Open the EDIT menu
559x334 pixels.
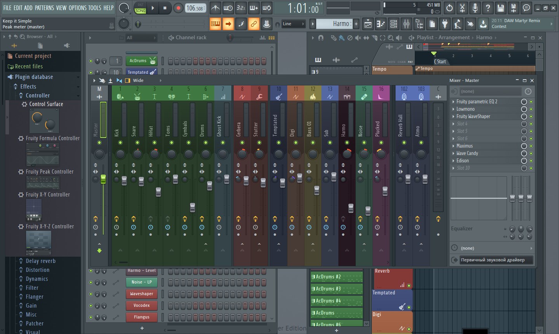pos(18,8)
